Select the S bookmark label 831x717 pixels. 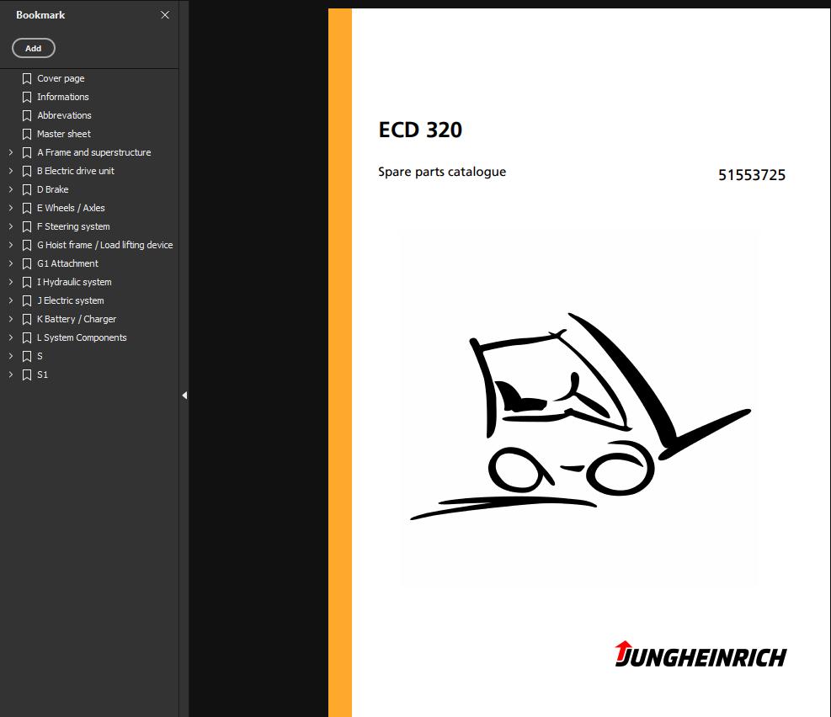40,356
